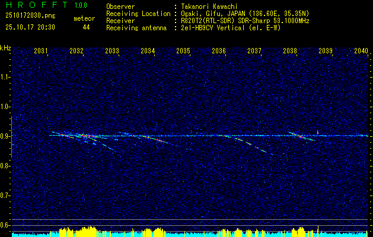The image size is (373, 237).
Task: Click the 'Receiver' field label
Action: 120,21
